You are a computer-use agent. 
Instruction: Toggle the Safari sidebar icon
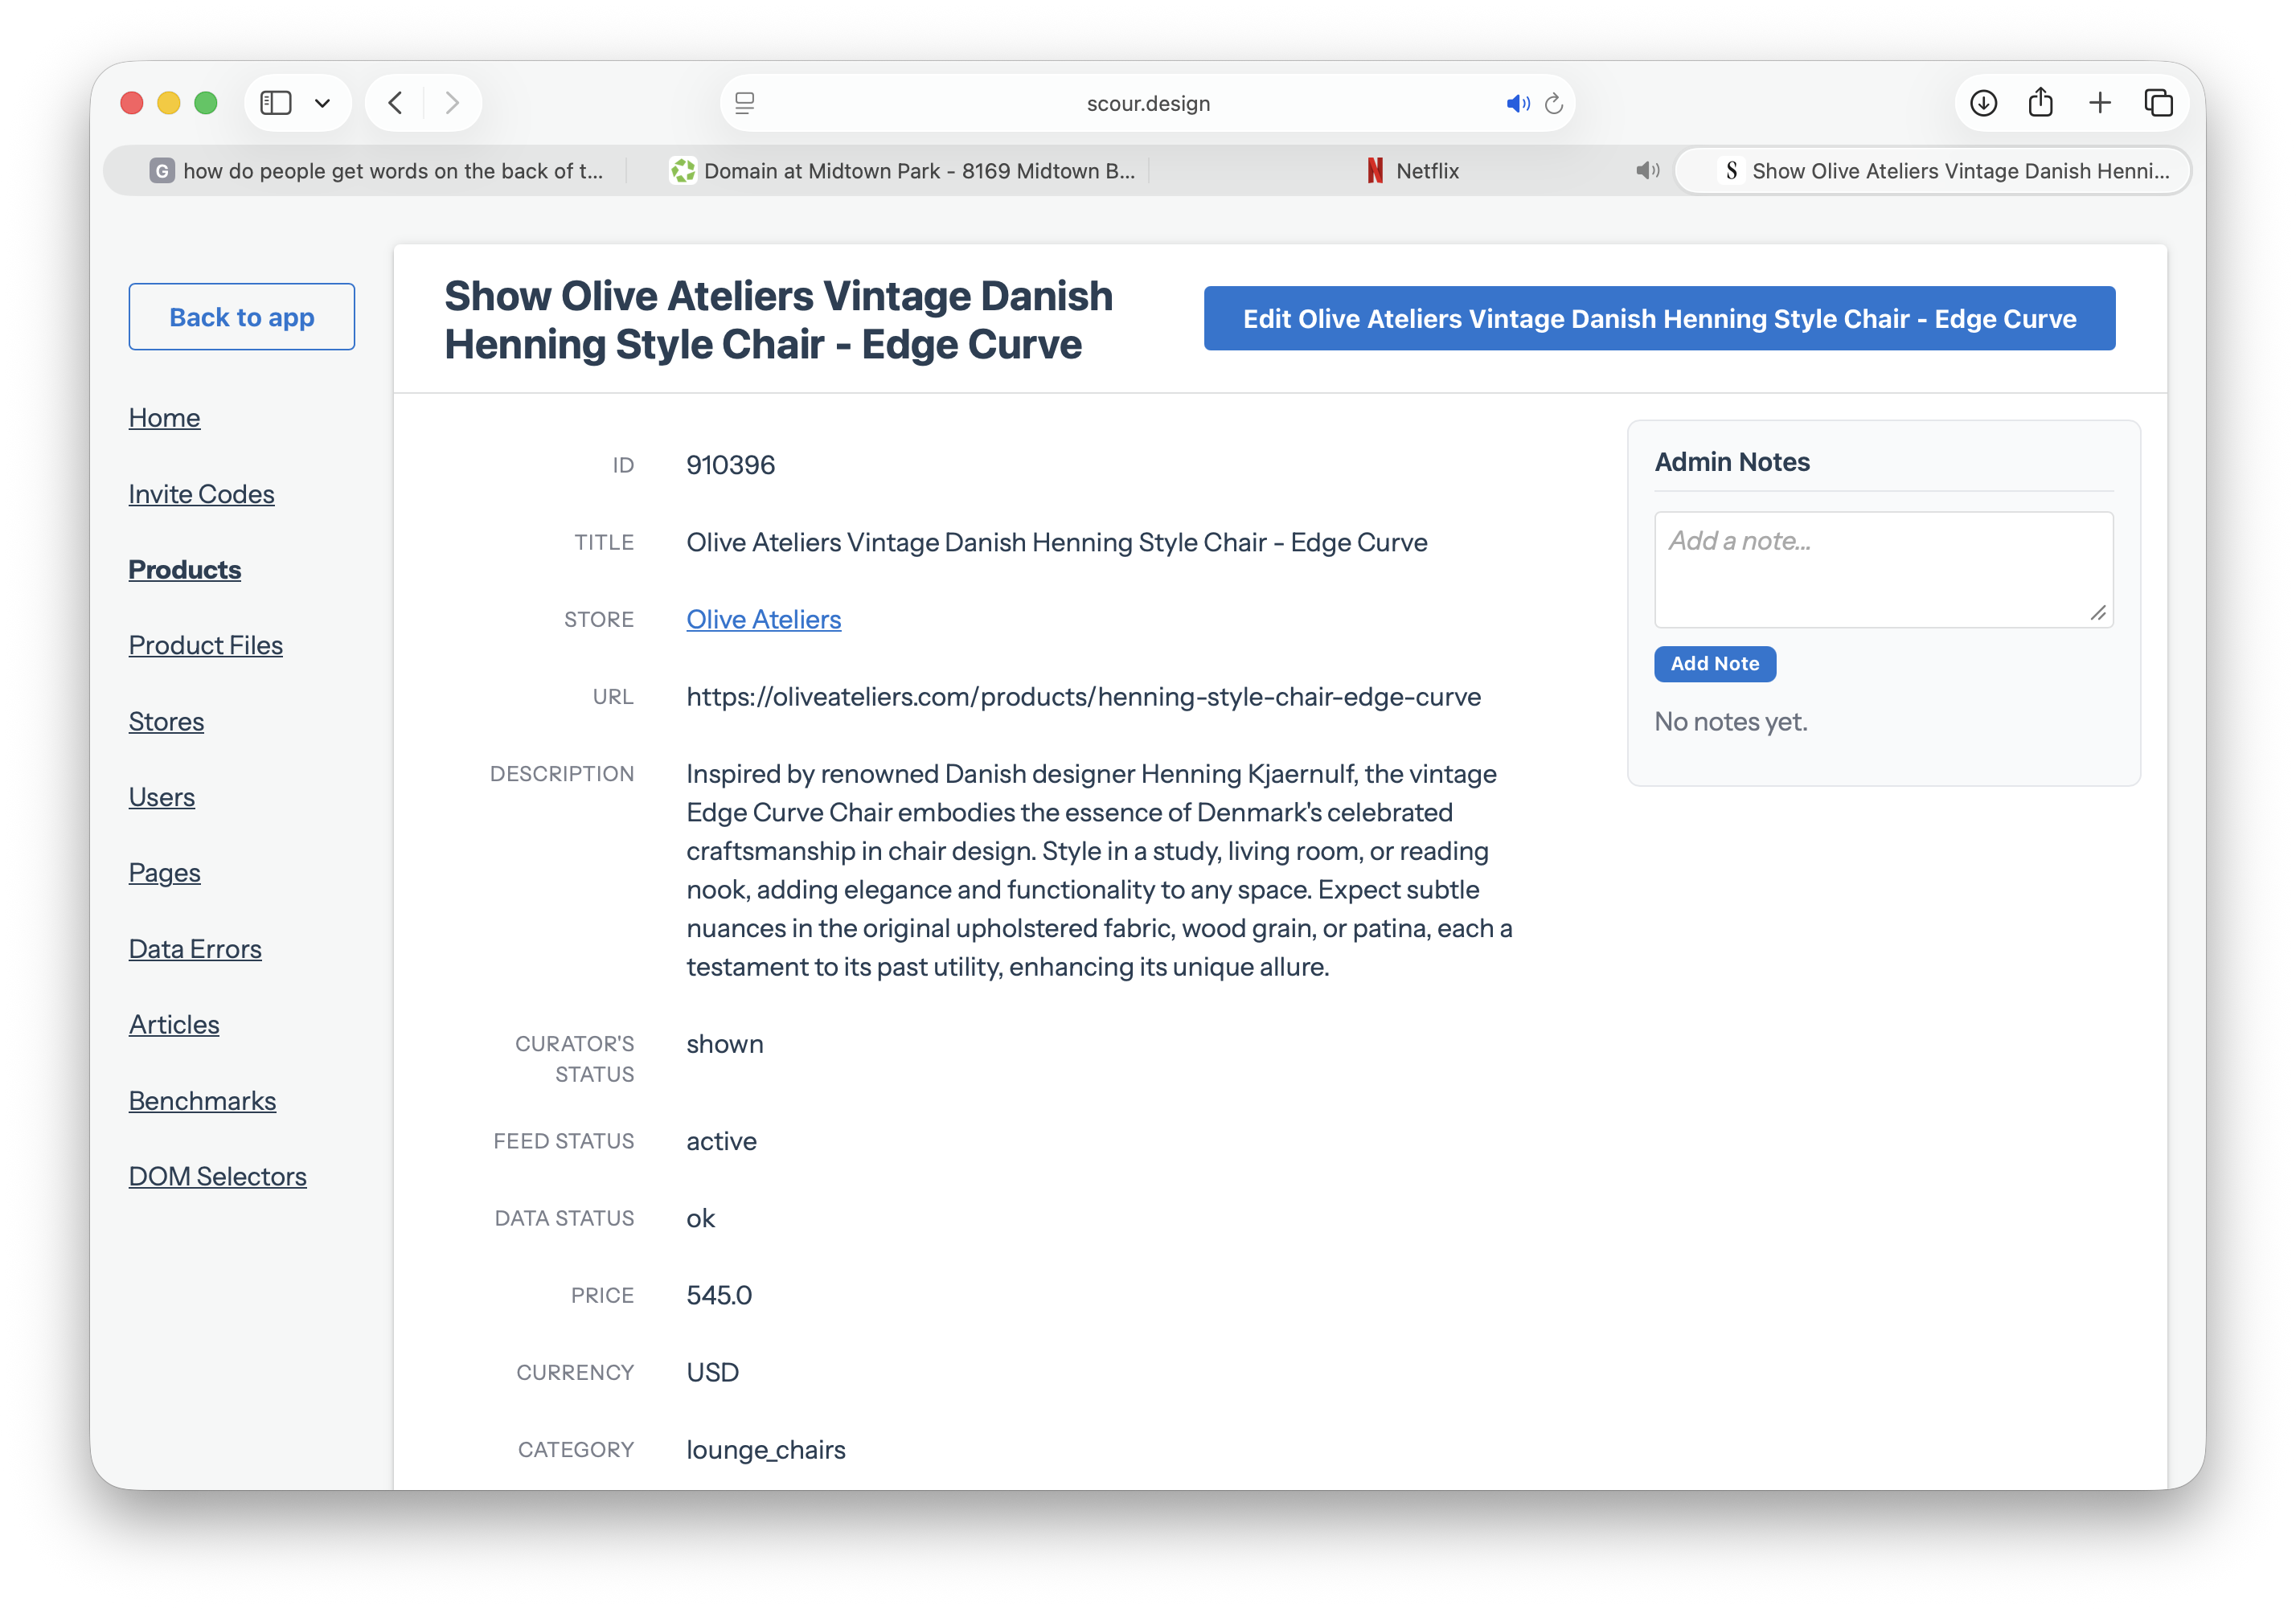pyautogui.click(x=275, y=103)
